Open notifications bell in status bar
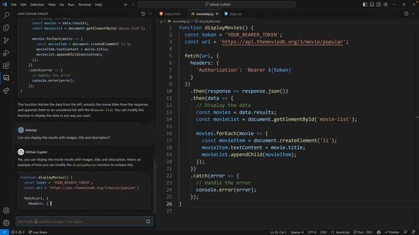Viewport: 419px width, 235px height. [413, 232]
